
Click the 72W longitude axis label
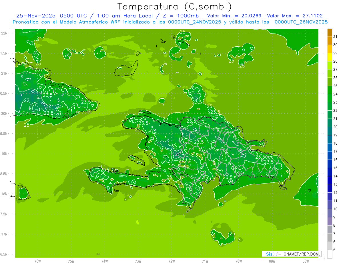pyautogui.click(x=171, y=261)
